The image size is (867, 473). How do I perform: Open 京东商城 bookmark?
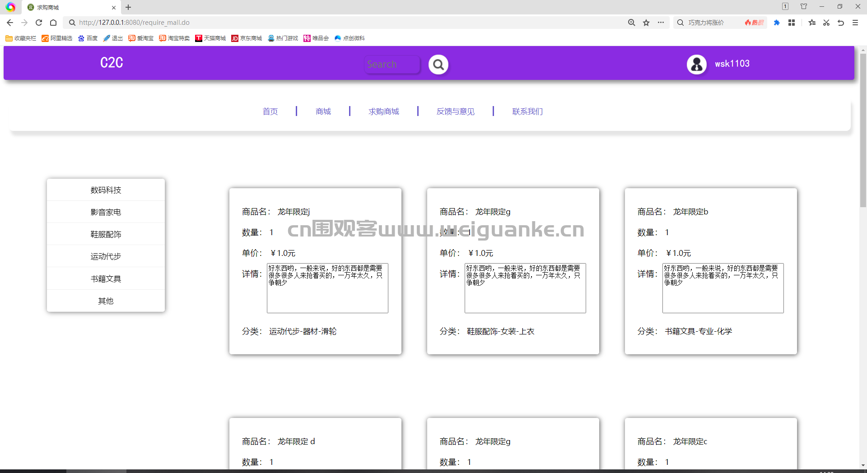[247, 38]
